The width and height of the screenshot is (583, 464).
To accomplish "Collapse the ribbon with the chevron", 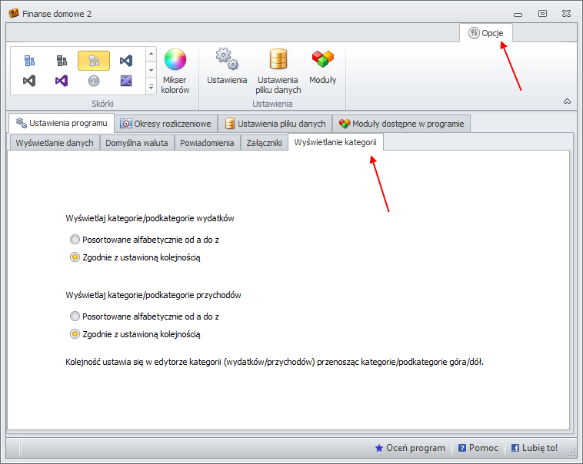I will tap(567, 101).
